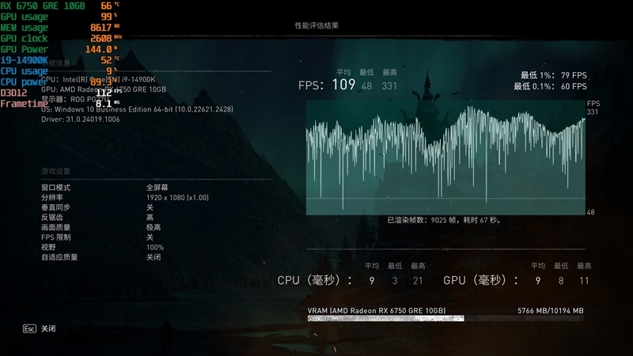Image resolution: width=633 pixels, height=356 pixels.
Task: Click the GPU maximum milliseconds value 11
Action: tap(584, 281)
